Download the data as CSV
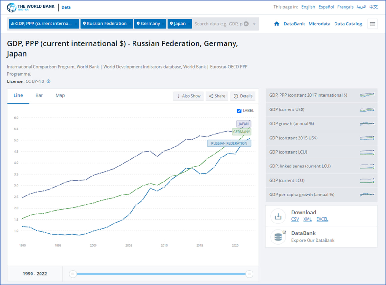Viewport: 386px width, 285px height. coord(295,219)
